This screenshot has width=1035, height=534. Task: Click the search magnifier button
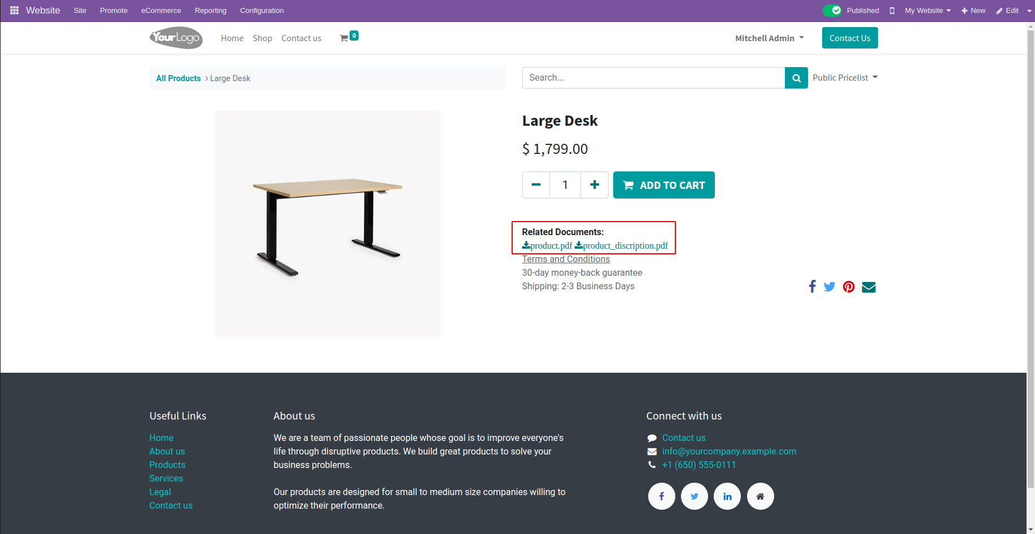796,78
